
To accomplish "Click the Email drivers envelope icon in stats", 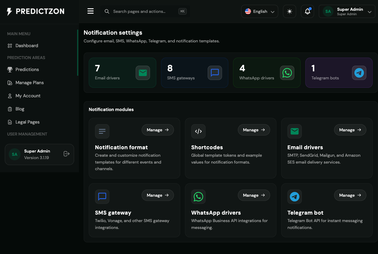I will 143,73.
